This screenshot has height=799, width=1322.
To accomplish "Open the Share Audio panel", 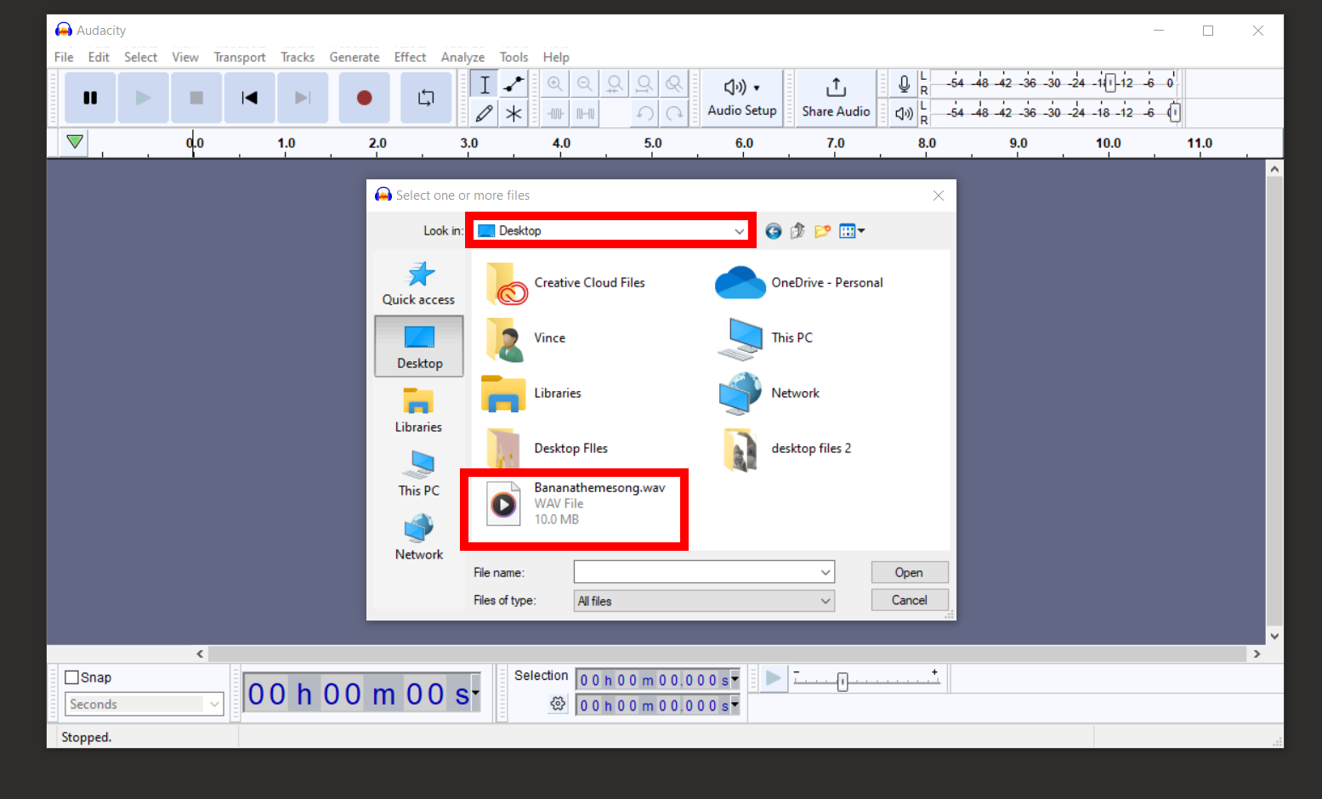I will click(836, 97).
